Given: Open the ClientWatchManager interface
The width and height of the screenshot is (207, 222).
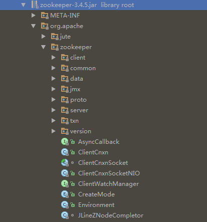Looking at the screenshot, I should [x=108, y=184].
